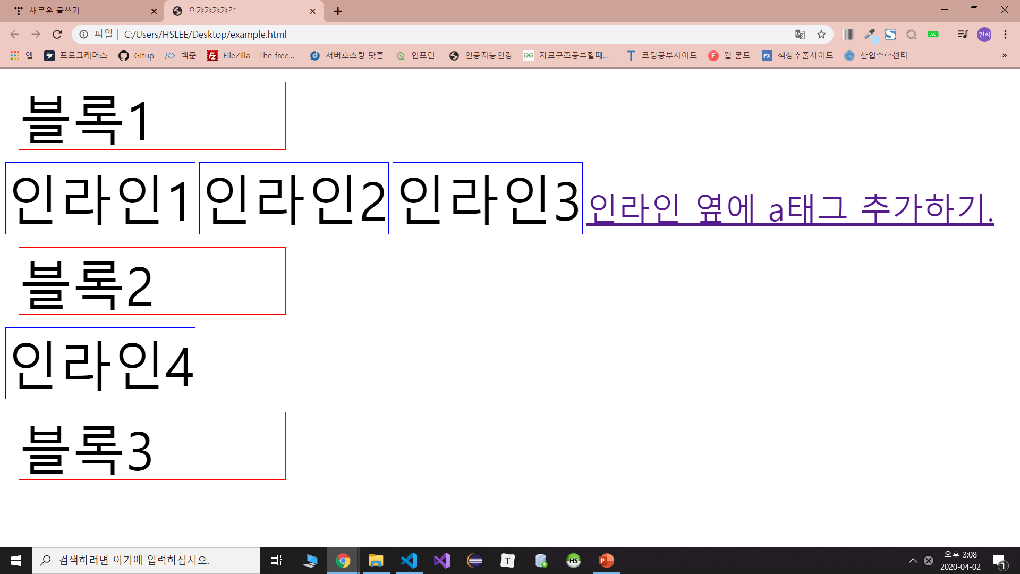
Task: Go back to the previous page
Action: [14, 35]
